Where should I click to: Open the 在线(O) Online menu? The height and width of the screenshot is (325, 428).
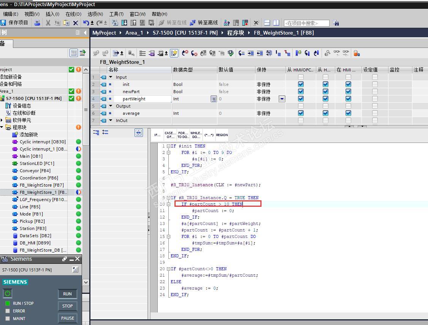(73, 14)
